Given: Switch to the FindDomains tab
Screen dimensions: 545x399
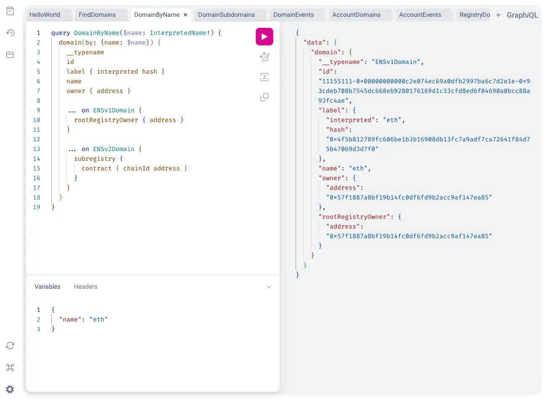Looking at the screenshot, I should 97,15.
